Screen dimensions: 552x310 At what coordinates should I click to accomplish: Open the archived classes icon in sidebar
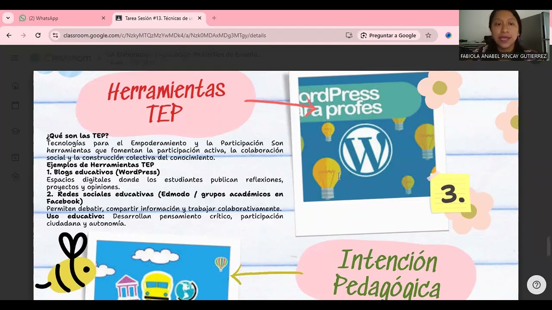15,157
